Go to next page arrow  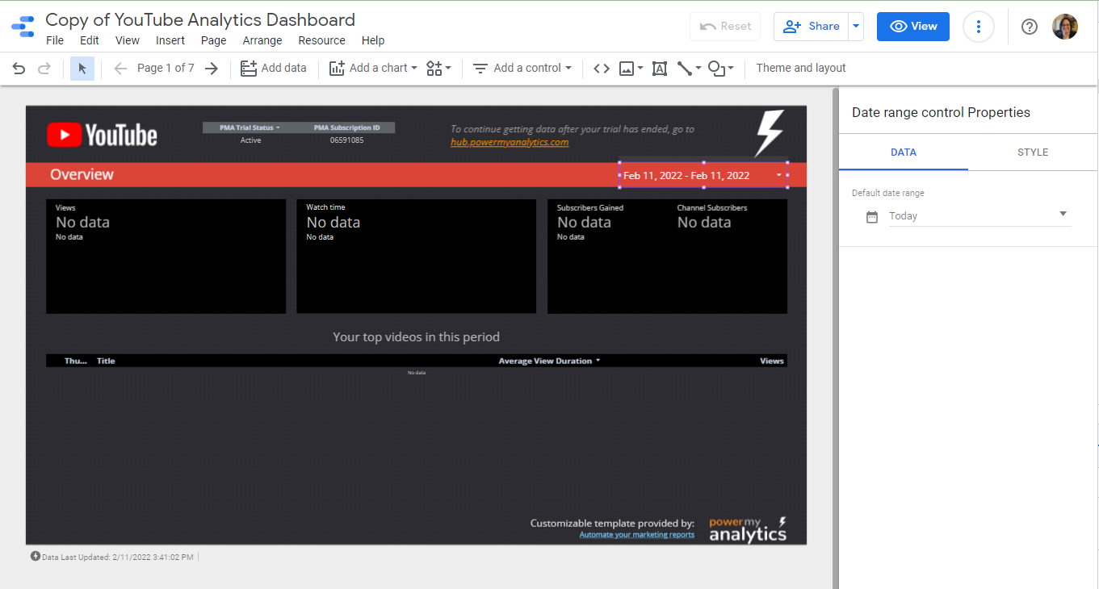(x=212, y=69)
